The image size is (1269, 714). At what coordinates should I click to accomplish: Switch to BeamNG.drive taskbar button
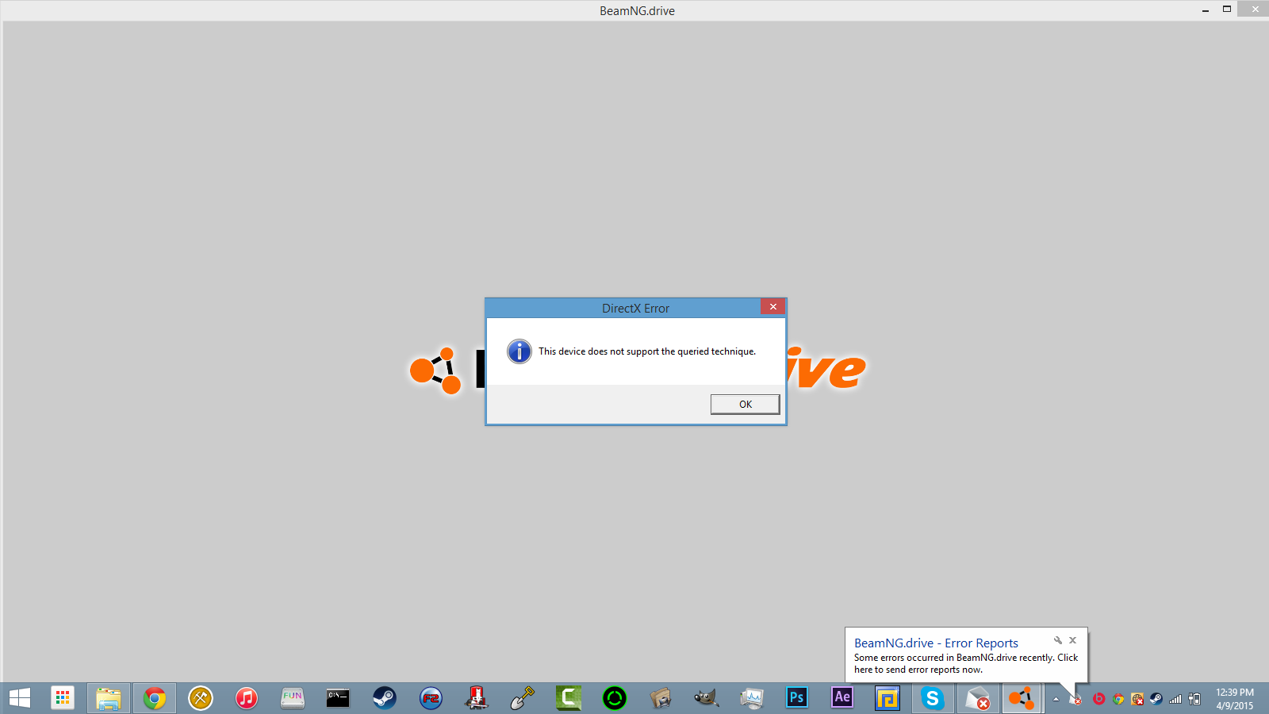point(1022,698)
